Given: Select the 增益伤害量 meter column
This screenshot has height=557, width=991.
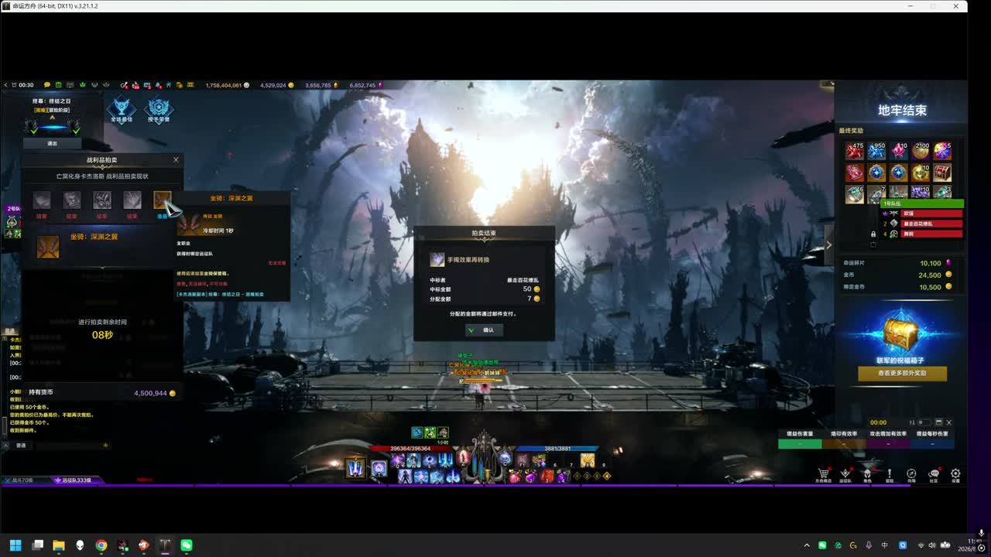Looking at the screenshot, I should coord(800,434).
